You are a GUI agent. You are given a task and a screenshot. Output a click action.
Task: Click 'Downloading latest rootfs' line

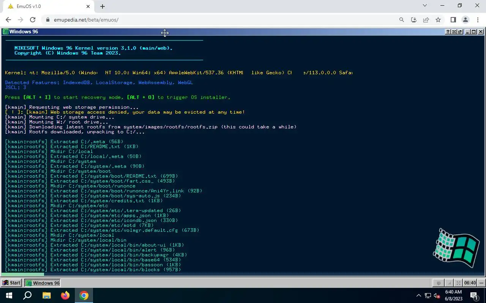[x=151, y=127]
